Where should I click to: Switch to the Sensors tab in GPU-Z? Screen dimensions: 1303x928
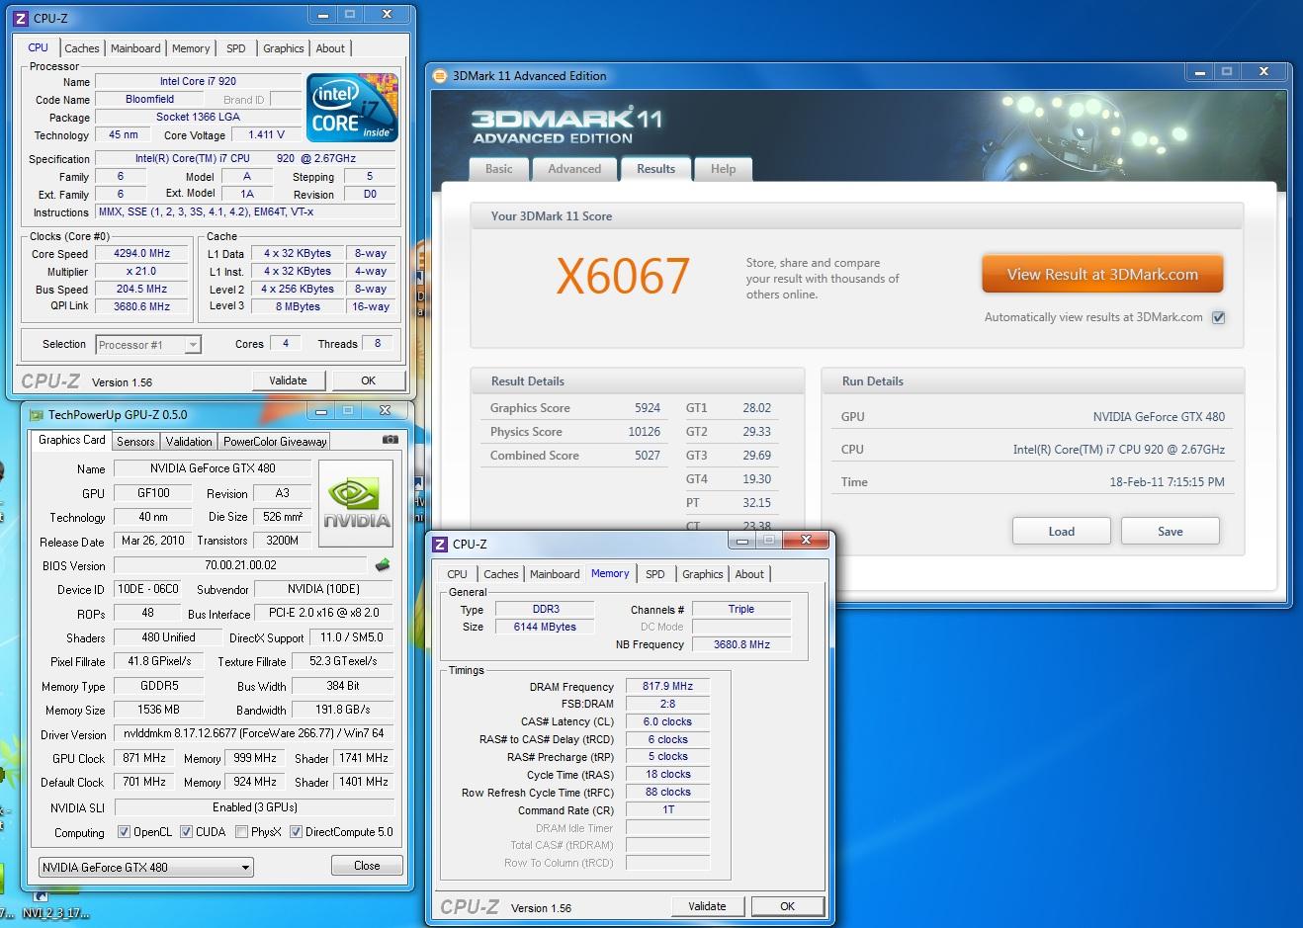tap(135, 442)
